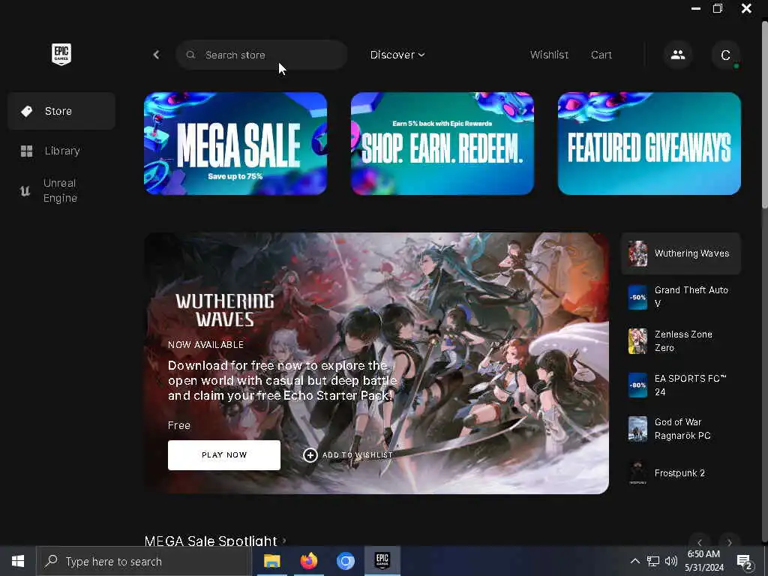The height and width of the screenshot is (576, 768).
Task: Open Wishlist page
Action: tap(549, 55)
